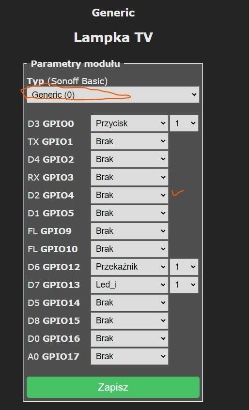Open the D3 GPIO0 Przycisk dropdown

click(x=129, y=123)
